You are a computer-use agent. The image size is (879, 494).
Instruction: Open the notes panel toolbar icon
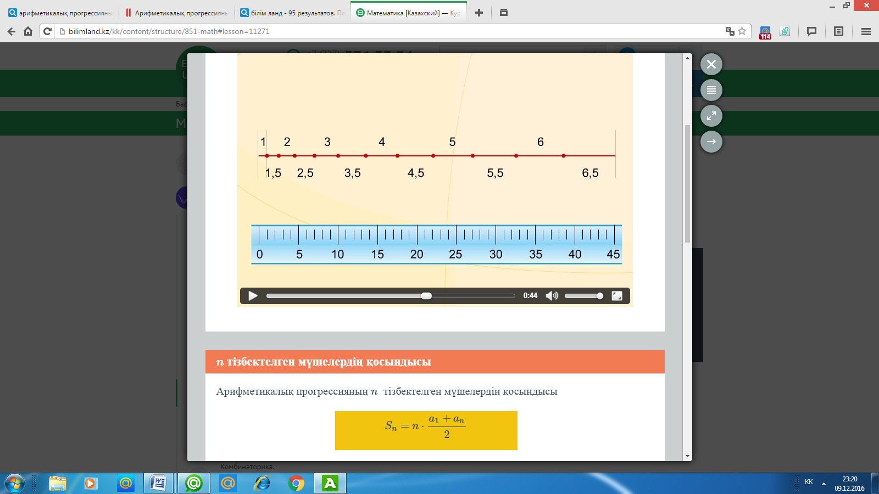click(x=838, y=31)
